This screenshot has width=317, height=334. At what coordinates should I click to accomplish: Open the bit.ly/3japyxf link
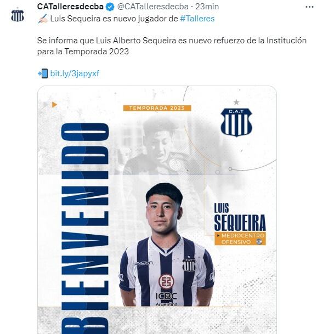[75, 73]
